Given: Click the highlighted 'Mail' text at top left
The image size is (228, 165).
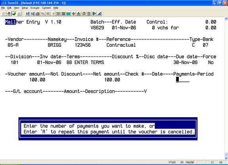Looking at the screenshot, I should pos(10,22).
